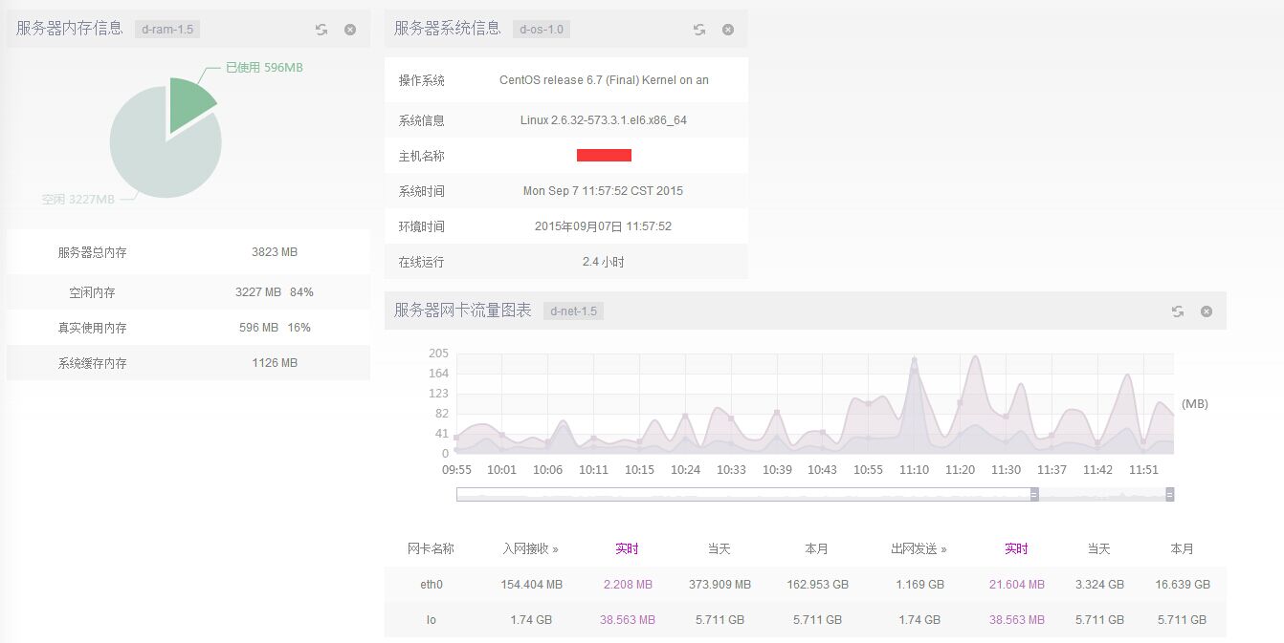Expand the 出网发送 » column header
Screen dimensions: 1284x643
coord(919,548)
